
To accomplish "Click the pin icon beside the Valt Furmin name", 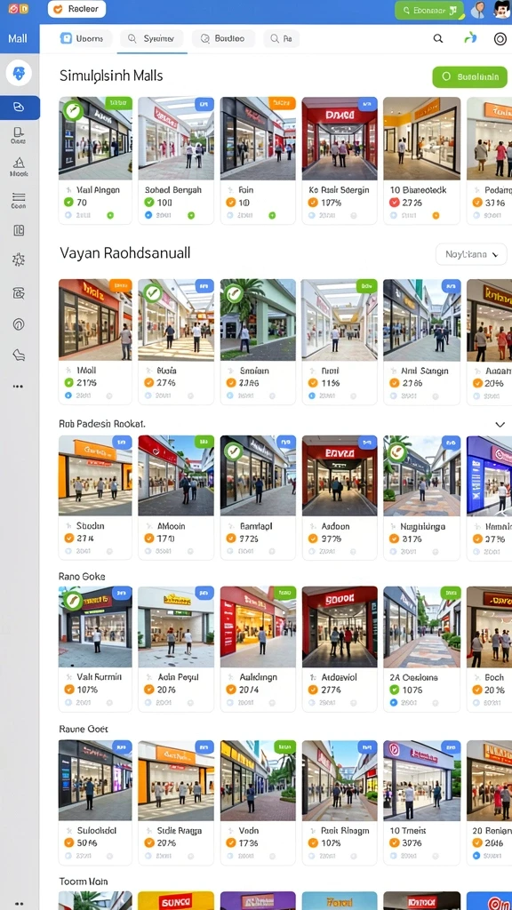I will (68, 677).
